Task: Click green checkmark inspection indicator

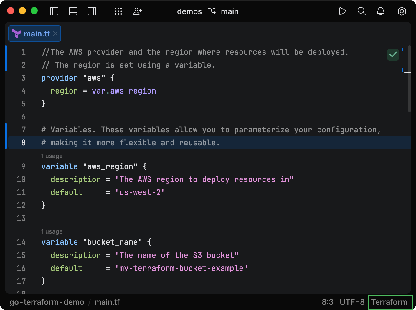Action: 393,55
